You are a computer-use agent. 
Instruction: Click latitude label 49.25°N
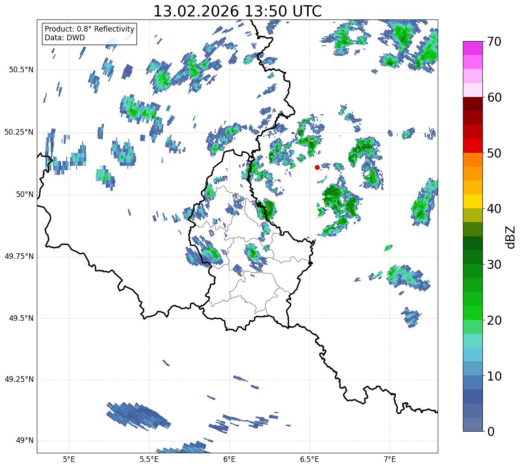point(19,380)
